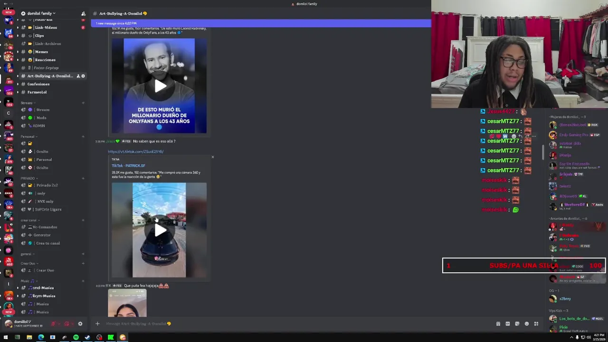
Task: Open headphone output options arrow
Action: coord(72,324)
